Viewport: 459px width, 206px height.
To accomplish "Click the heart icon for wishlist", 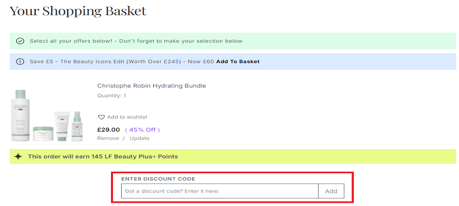I will pyautogui.click(x=101, y=117).
